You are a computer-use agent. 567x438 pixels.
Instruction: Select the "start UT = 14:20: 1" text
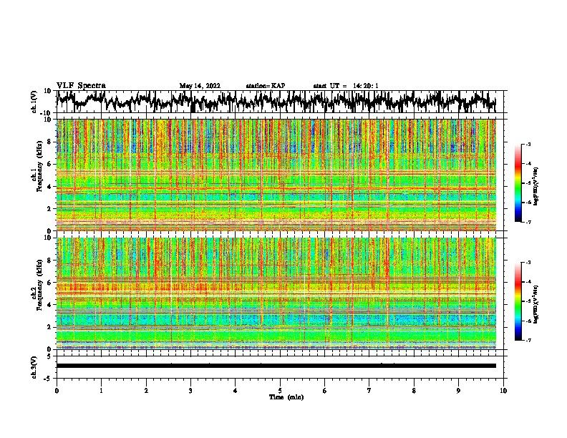coord(346,86)
